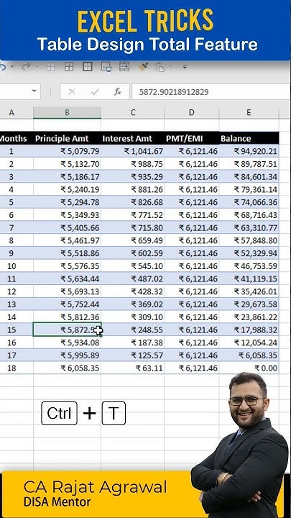This screenshot has height=518, width=291.
Task: Select cell with ₹ 1,041.67
Action: pos(133,151)
